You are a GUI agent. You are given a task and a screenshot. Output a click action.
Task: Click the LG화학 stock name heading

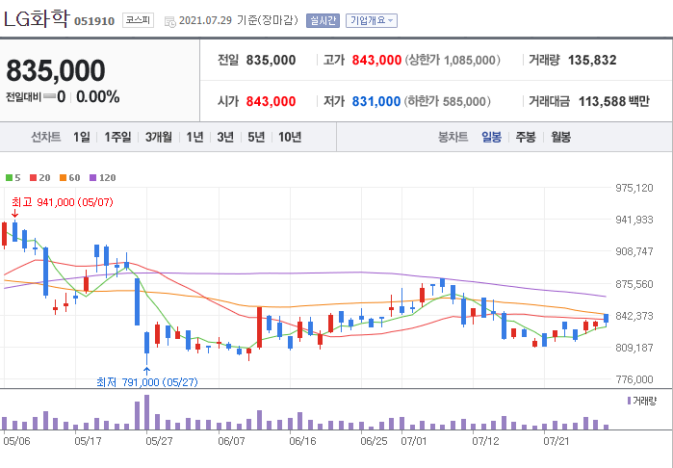point(36,19)
